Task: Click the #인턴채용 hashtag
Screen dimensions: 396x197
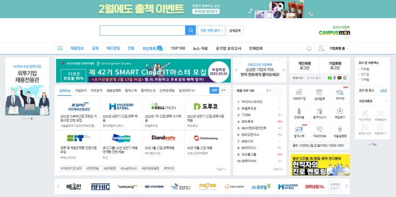Action: point(93,168)
